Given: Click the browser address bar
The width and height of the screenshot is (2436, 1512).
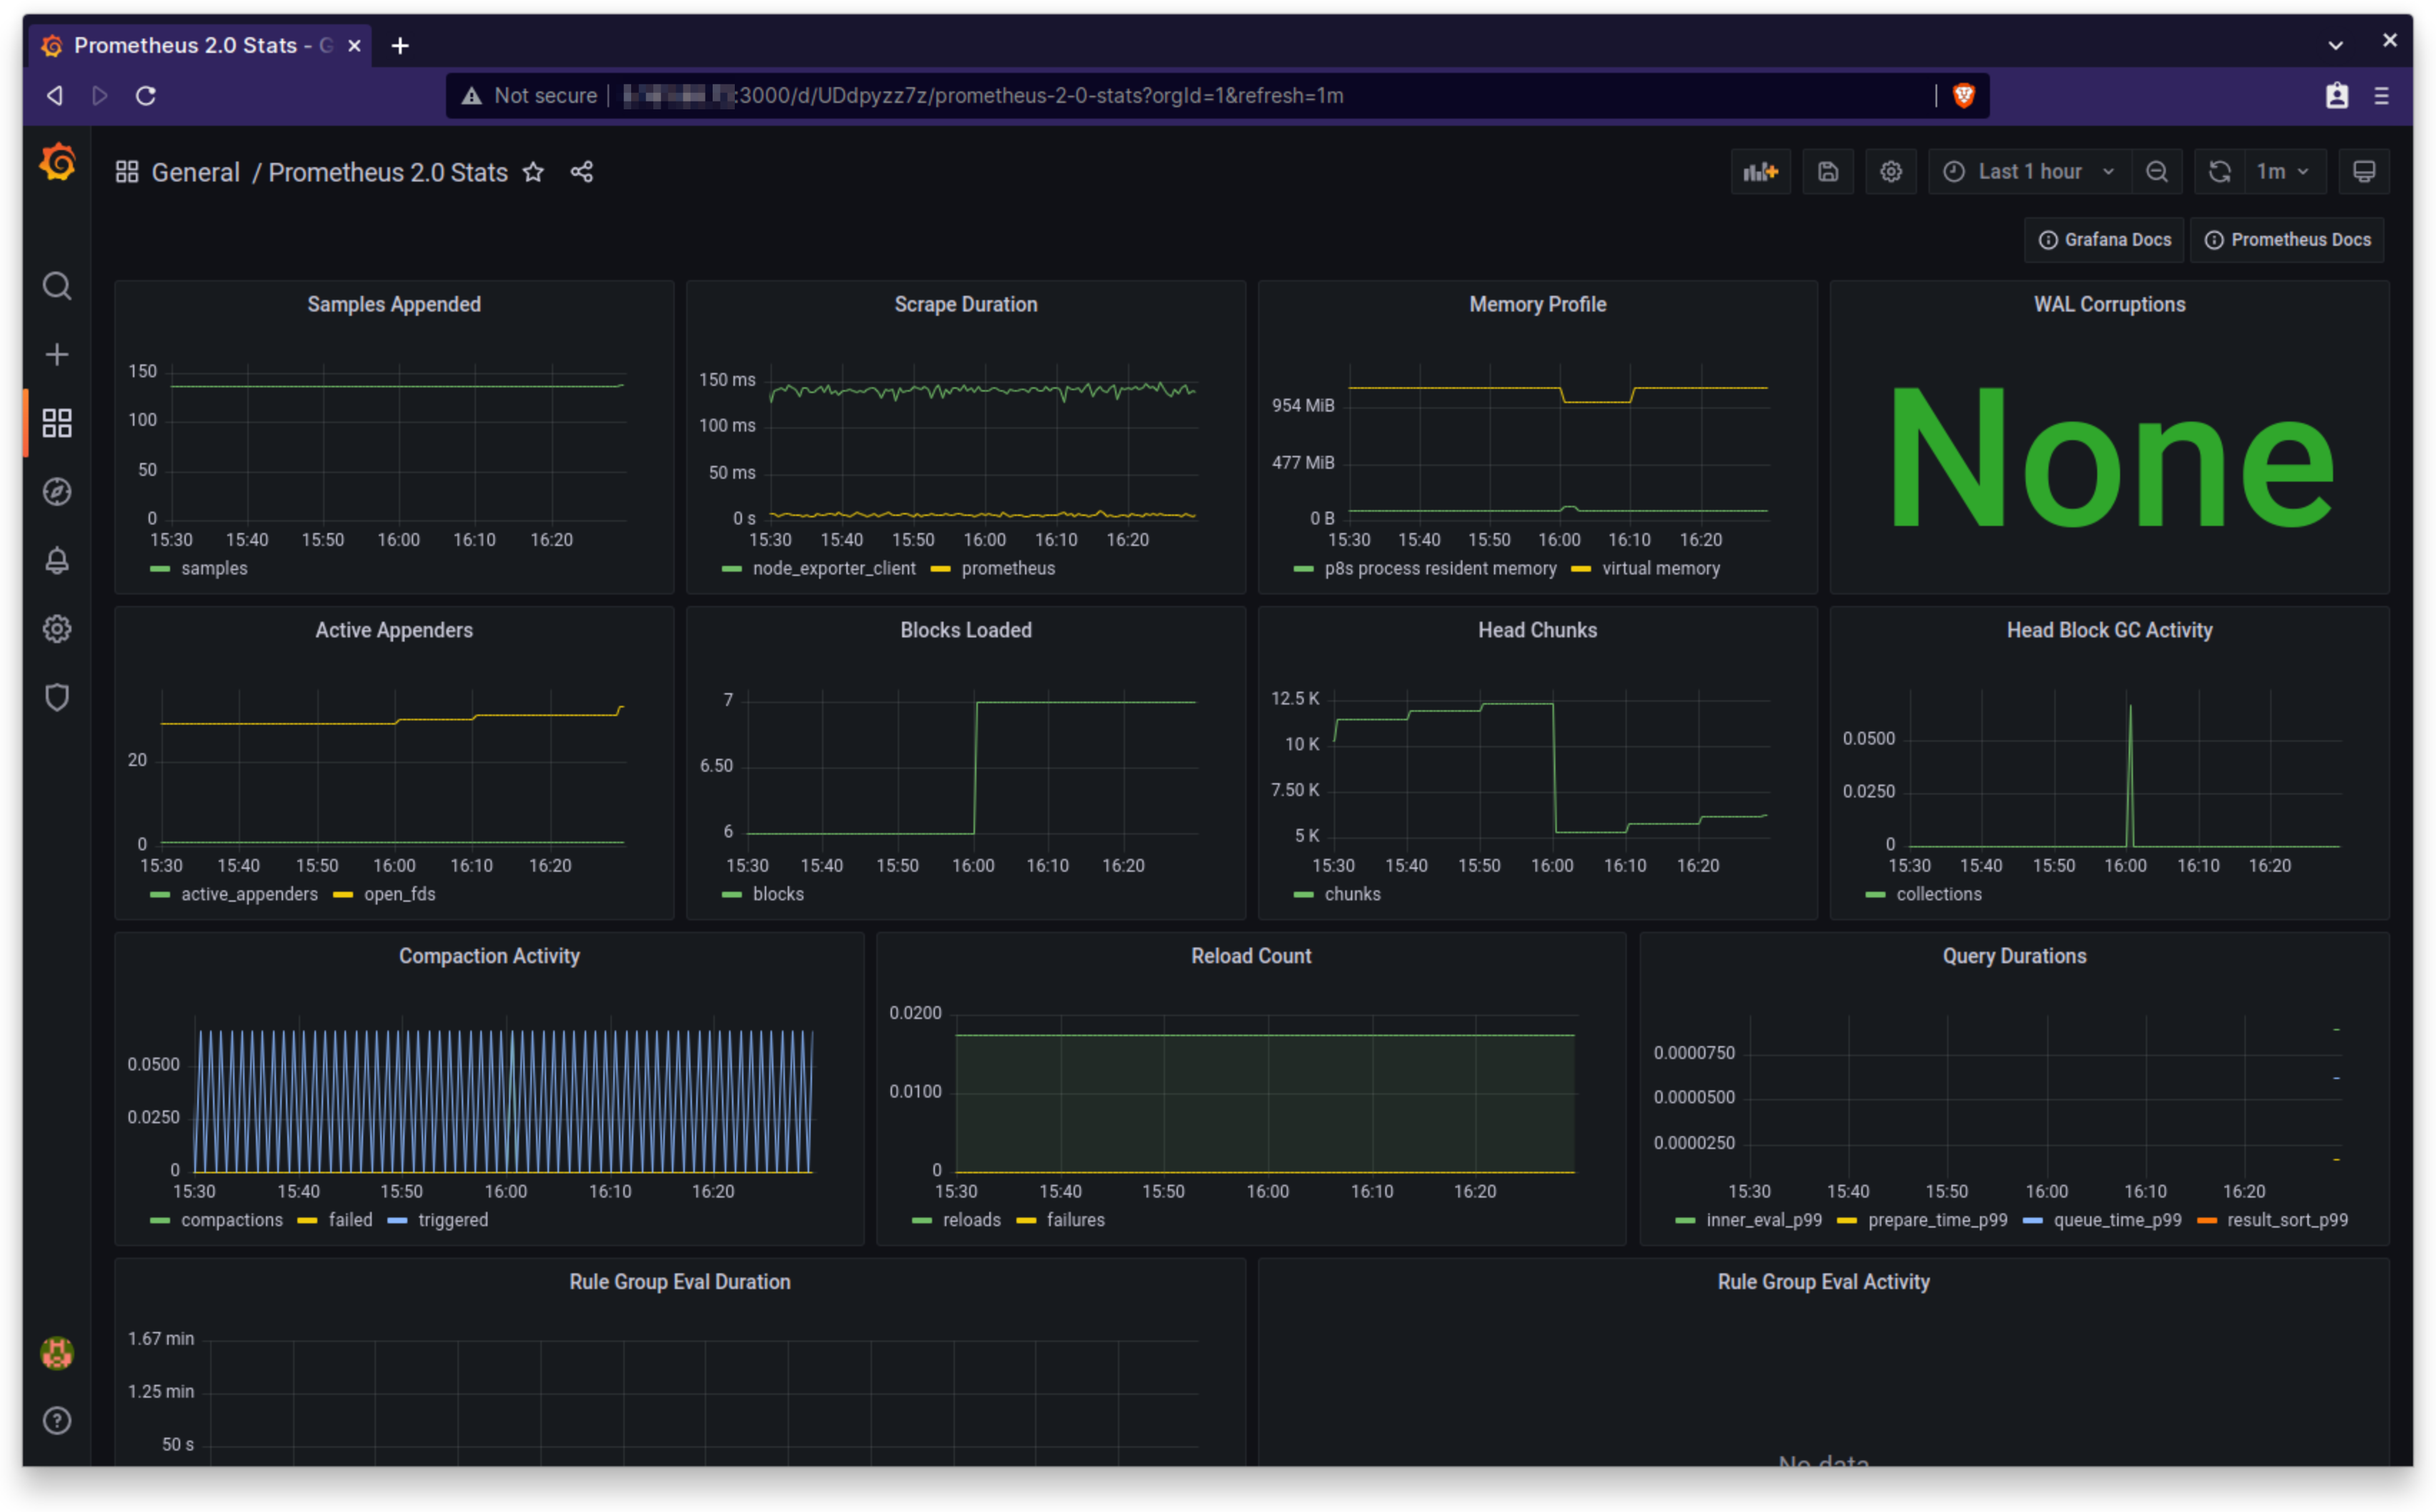Looking at the screenshot, I should 1100,96.
